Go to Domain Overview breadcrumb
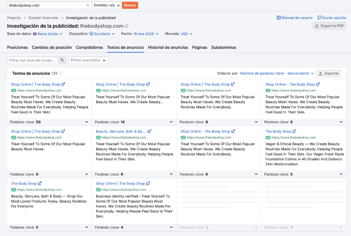The height and width of the screenshot is (236, 351). coord(43,18)
